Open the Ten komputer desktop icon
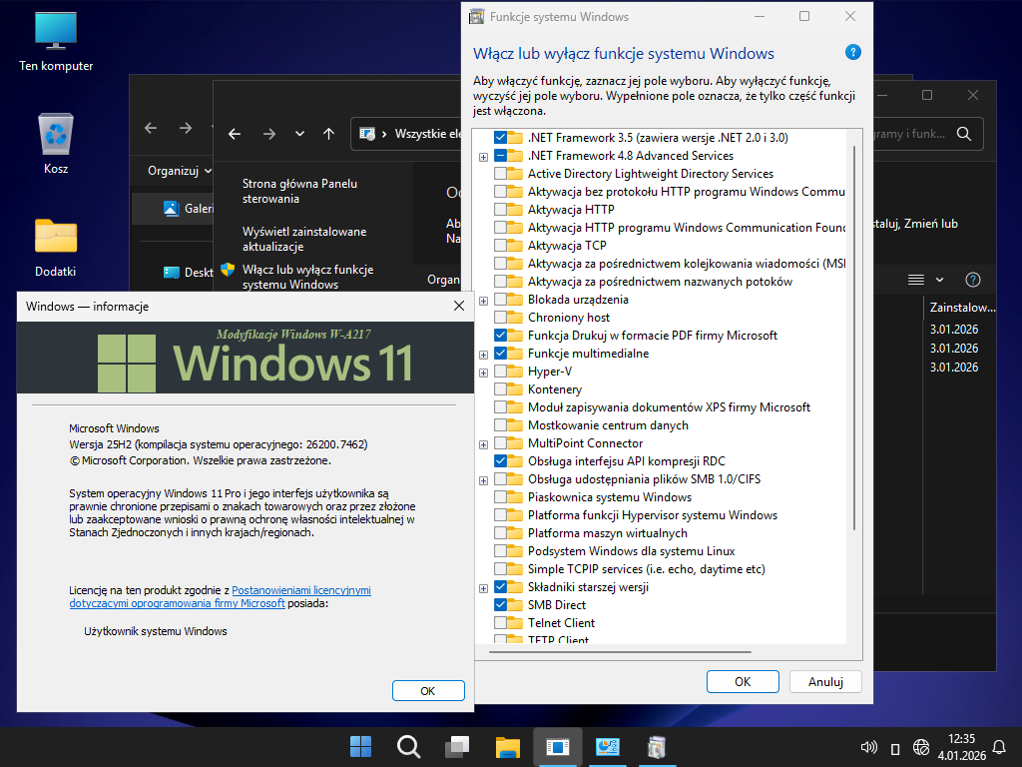Viewport: 1022px width, 767px height. (x=56, y=33)
